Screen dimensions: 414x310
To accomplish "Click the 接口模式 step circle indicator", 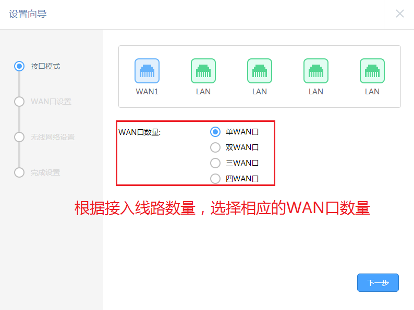I will (x=19, y=66).
